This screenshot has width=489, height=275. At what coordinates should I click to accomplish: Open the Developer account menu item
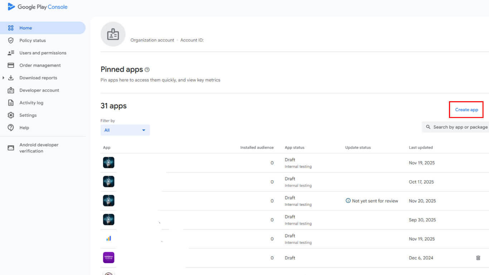click(39, 90)
